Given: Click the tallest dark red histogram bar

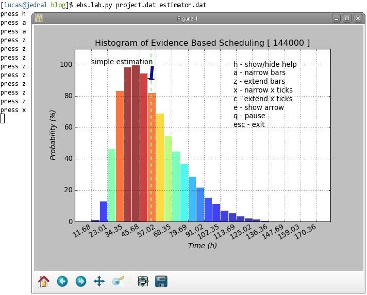Looking at the screenshot, I should coord(136,143).
